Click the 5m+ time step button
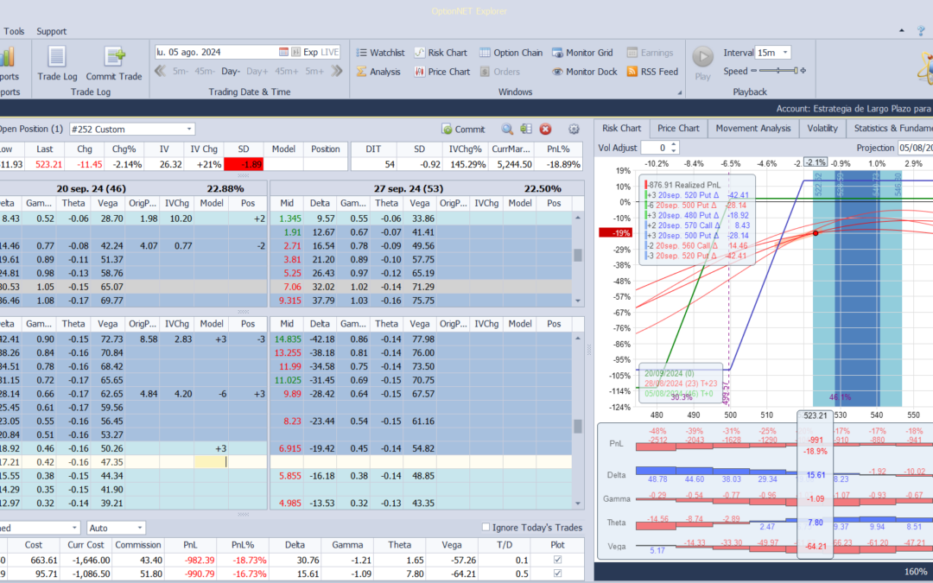Image resolution: width=933 pixels, height=583 pixels. (314, 72)
